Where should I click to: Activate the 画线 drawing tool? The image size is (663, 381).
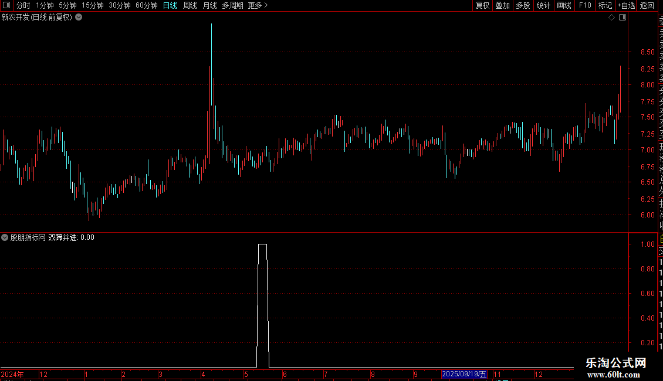[564, 5]
